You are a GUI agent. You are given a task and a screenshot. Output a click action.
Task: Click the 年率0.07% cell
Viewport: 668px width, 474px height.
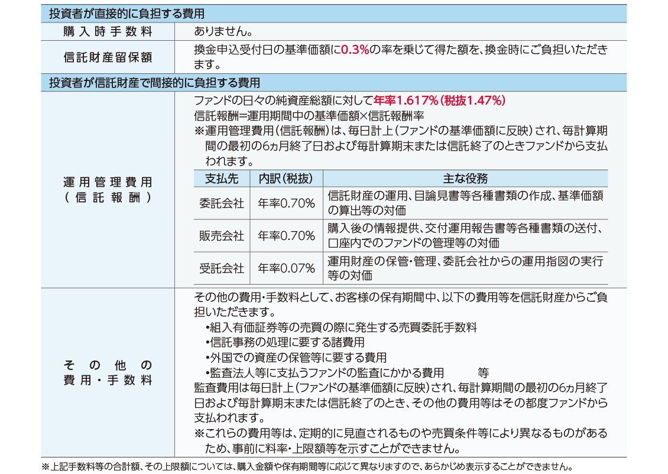286,268
